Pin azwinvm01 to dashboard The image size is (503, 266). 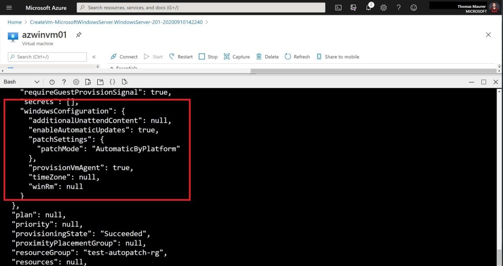pos(79,35)
